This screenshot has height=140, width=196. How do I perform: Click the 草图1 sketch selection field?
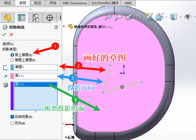tap(36, 67)
